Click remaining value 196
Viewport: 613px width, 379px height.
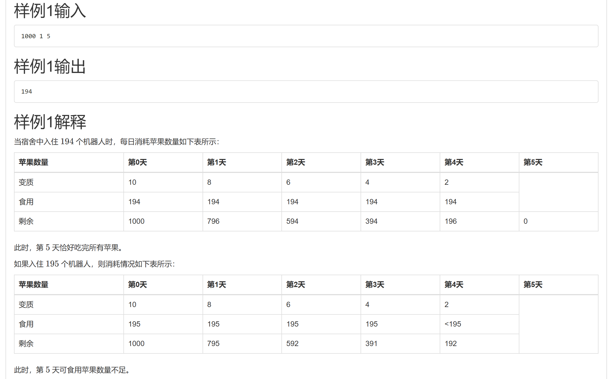click(x=451, y=221)
